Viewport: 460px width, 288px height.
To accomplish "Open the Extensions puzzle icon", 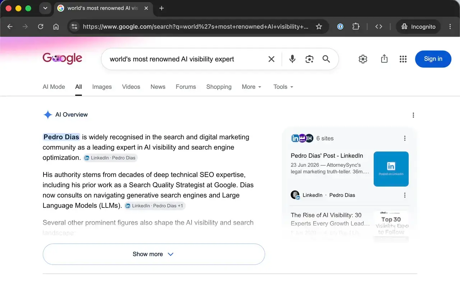I will click(x=356, y=27).
